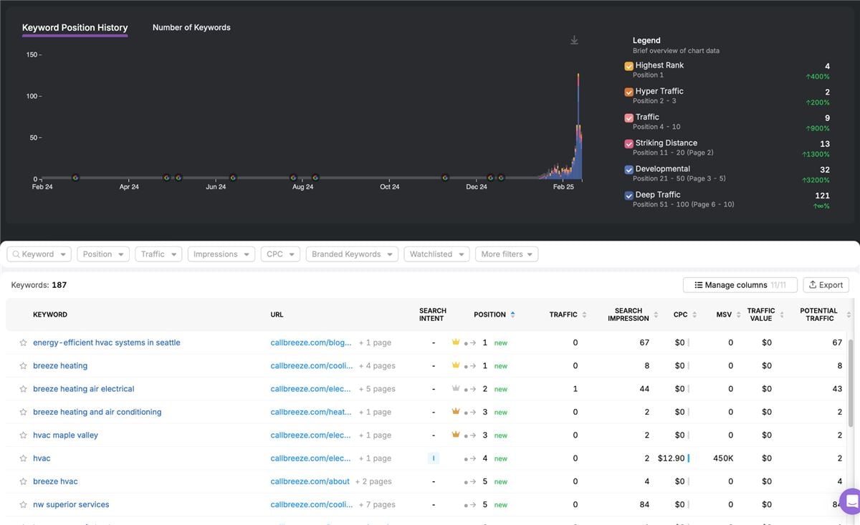Open the Watchlisted filter dropdown

click(x=436, y=254)
